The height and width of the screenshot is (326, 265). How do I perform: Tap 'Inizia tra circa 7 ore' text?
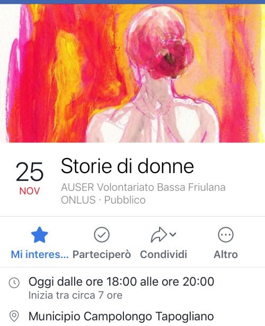[x=75, y=295]
